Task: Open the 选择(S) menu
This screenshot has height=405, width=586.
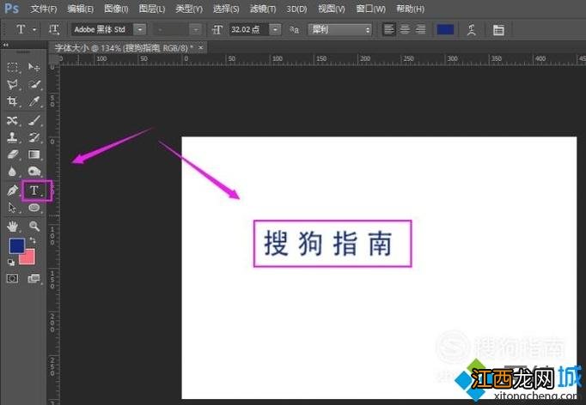Action: [x=226, y=9]
